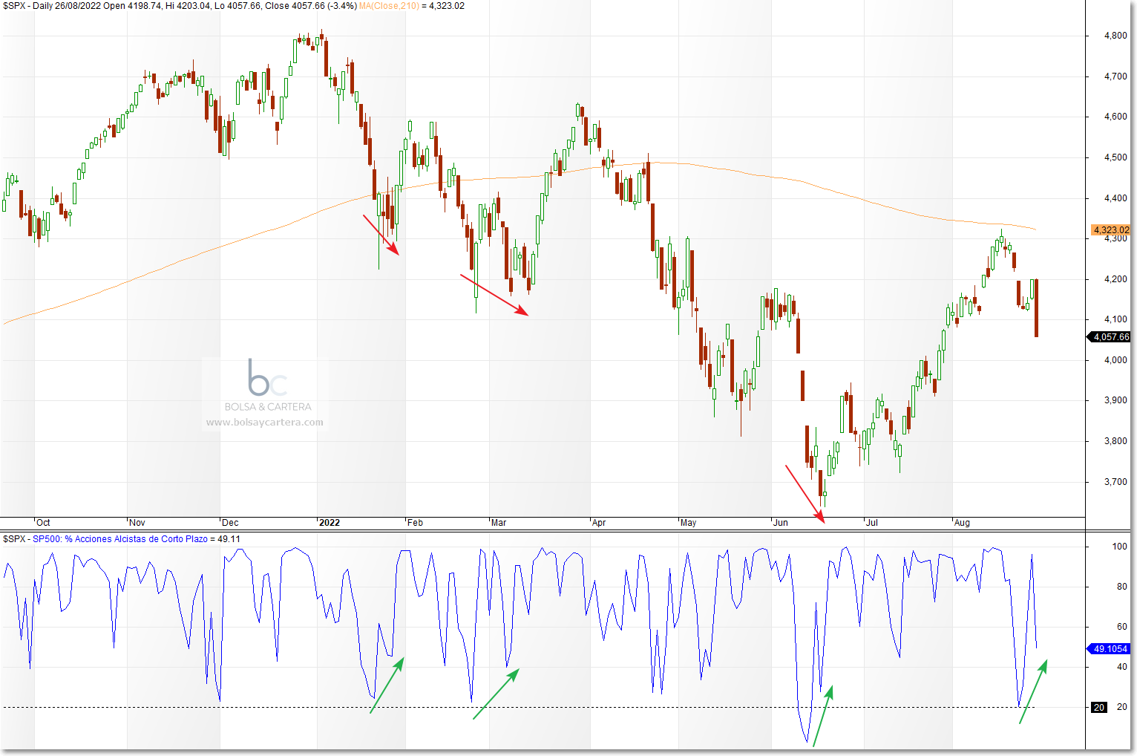
Task: Click the MA(Close,210) legend label
Action: click(389, 6)
